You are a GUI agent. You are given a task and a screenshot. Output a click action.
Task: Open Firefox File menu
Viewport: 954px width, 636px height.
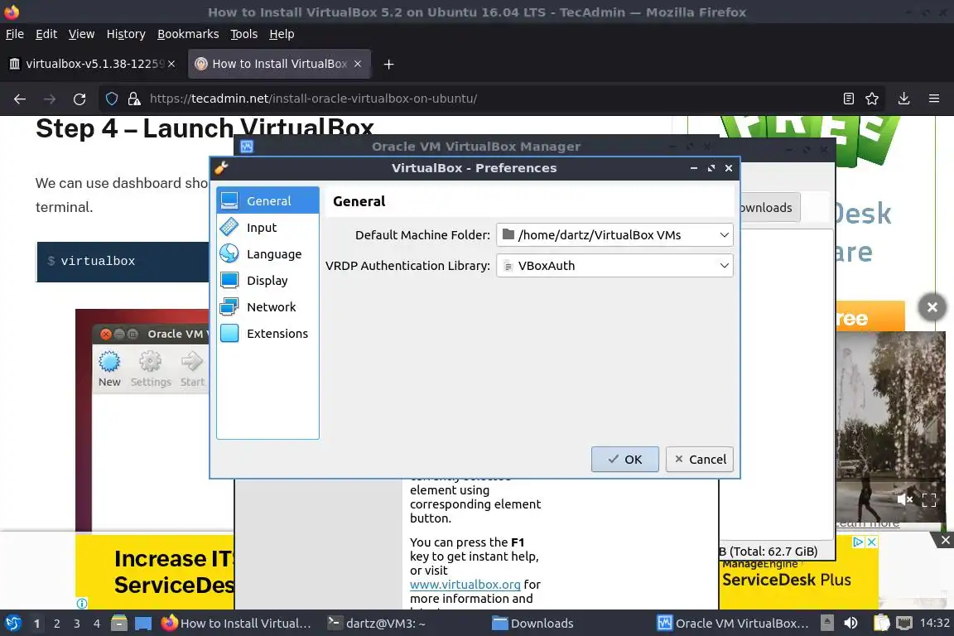click(x=15, y=34)
